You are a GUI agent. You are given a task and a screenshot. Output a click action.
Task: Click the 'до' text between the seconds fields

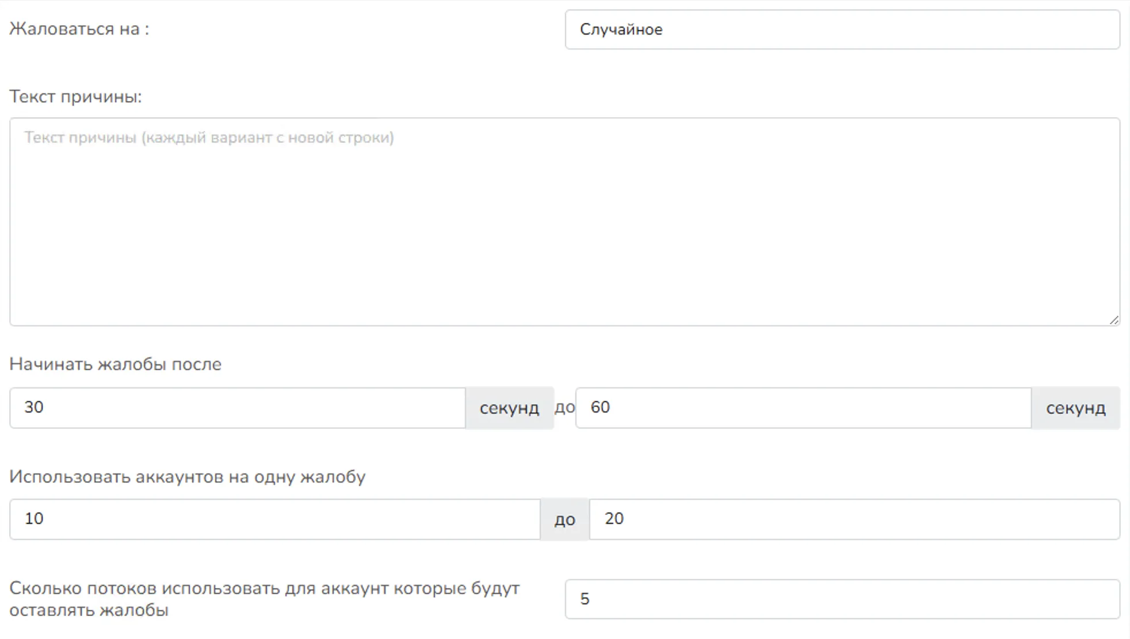point(564,407)
